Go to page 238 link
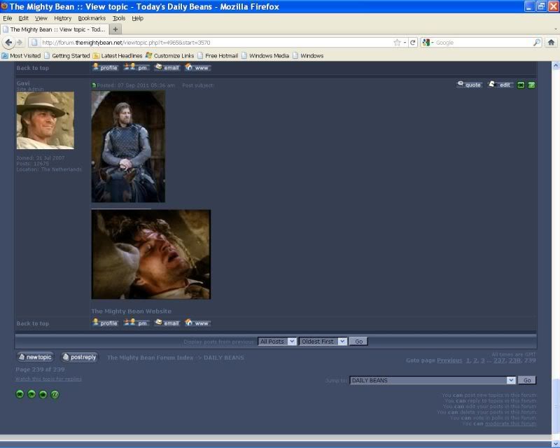Viewport: 560px width, 448px height. pyautogui.click(x=514, y=360)
